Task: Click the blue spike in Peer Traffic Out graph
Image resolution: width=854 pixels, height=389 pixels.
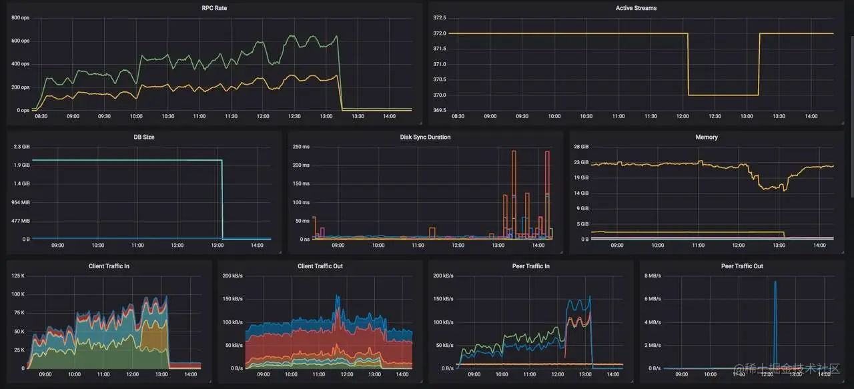Action: 775,324
